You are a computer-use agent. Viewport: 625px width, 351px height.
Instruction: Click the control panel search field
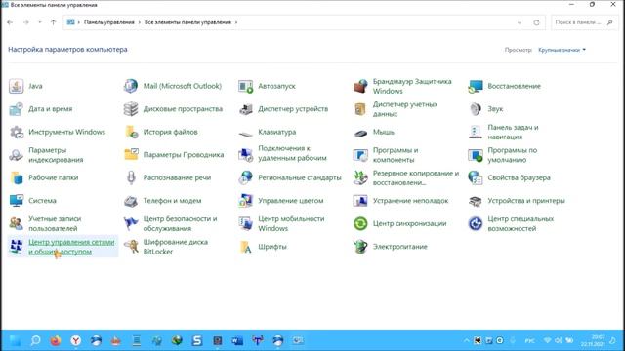[584, 22]
